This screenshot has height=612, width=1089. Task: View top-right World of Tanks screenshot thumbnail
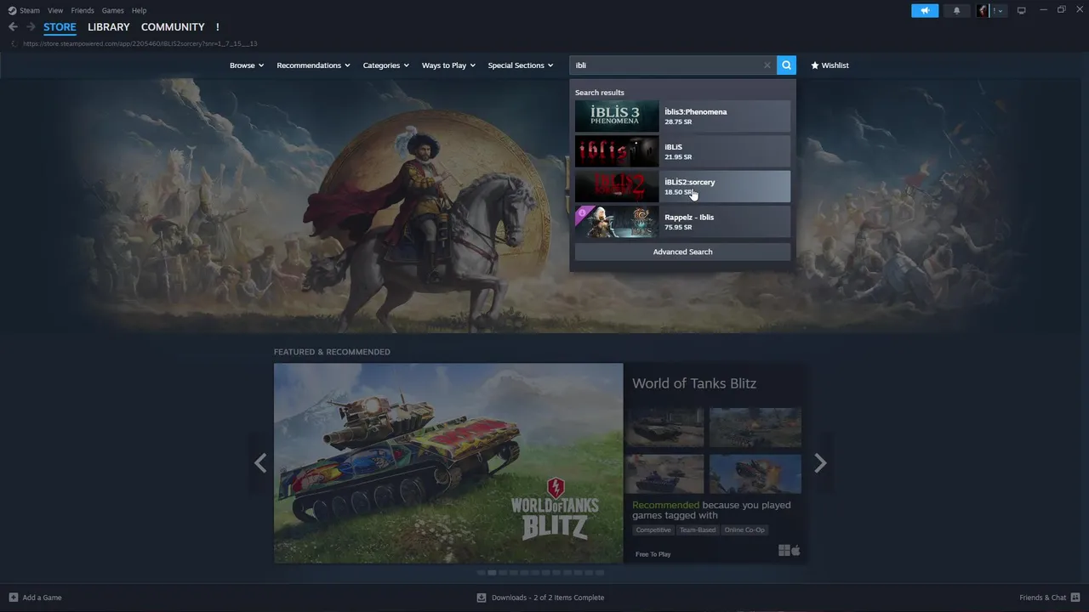755,427
